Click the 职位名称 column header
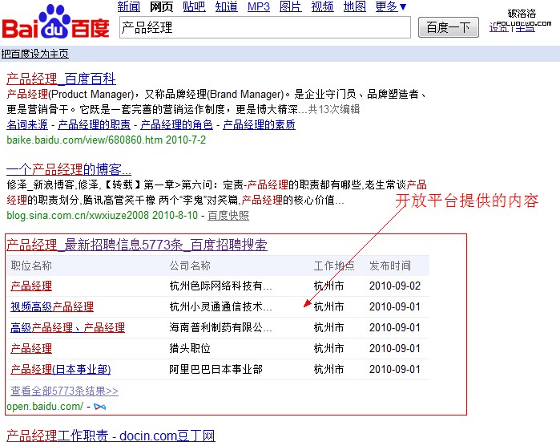 [31, 266]
